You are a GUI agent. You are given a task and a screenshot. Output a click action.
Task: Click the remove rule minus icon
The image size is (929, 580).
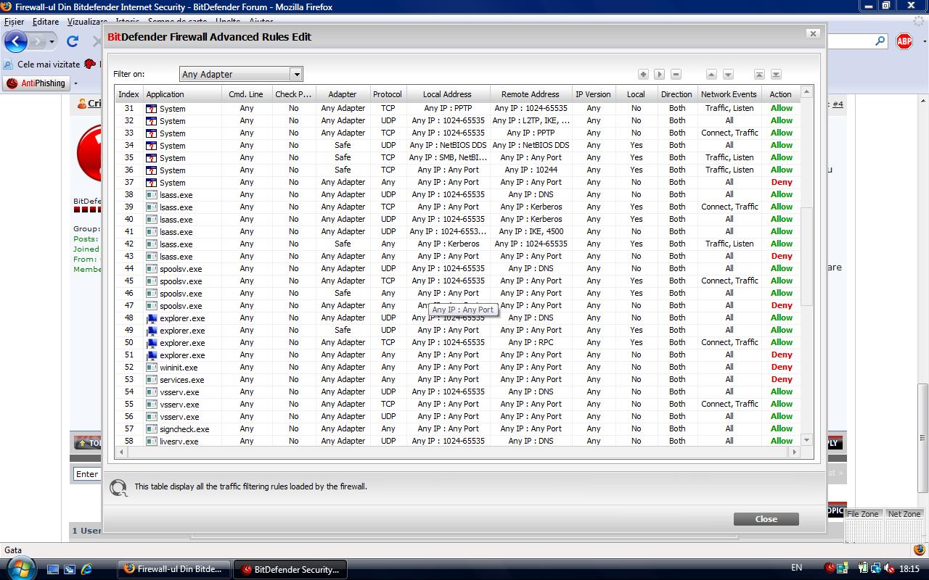click(676, 74)
